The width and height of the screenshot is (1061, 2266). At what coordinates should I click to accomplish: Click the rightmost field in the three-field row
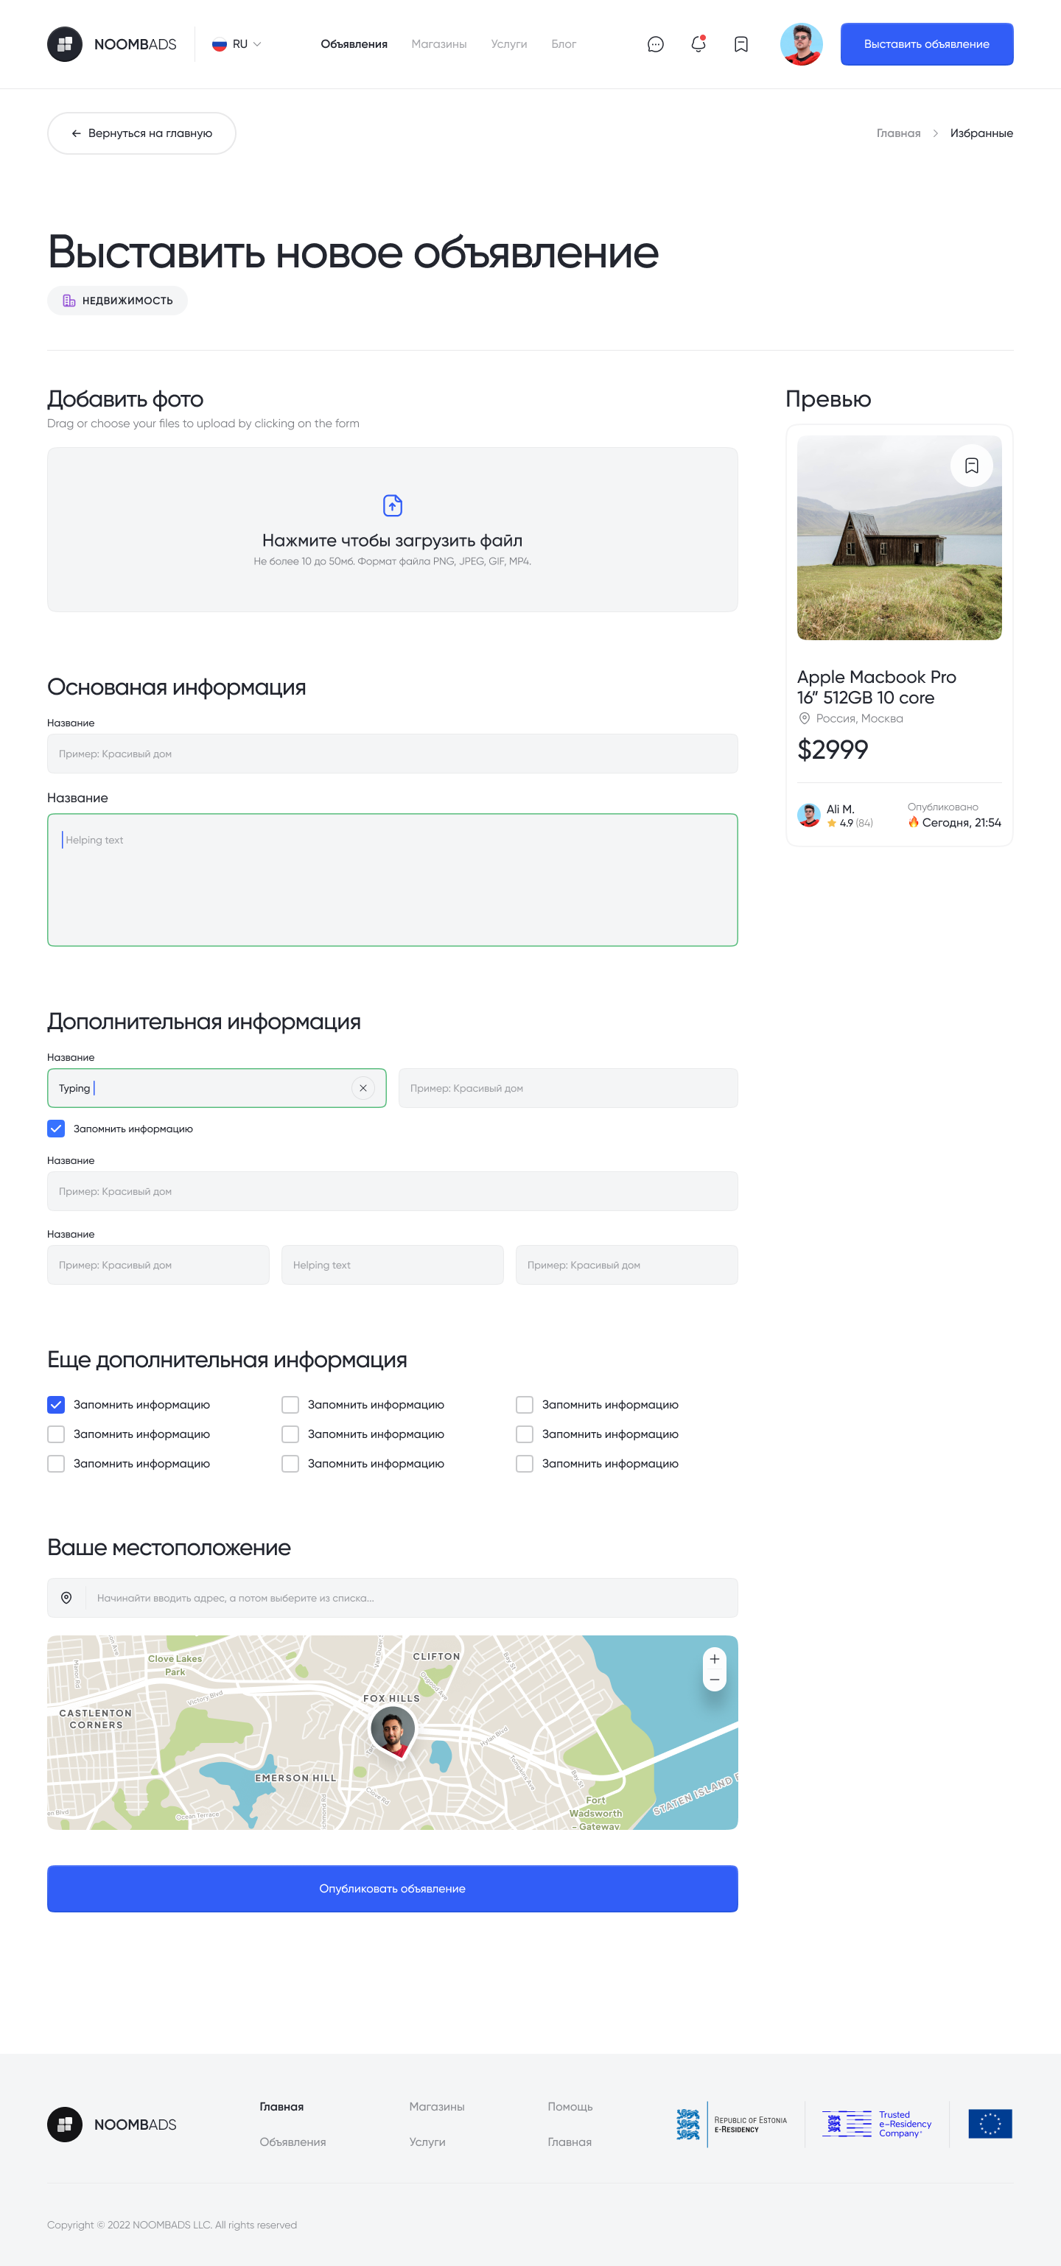[626, 1265]
